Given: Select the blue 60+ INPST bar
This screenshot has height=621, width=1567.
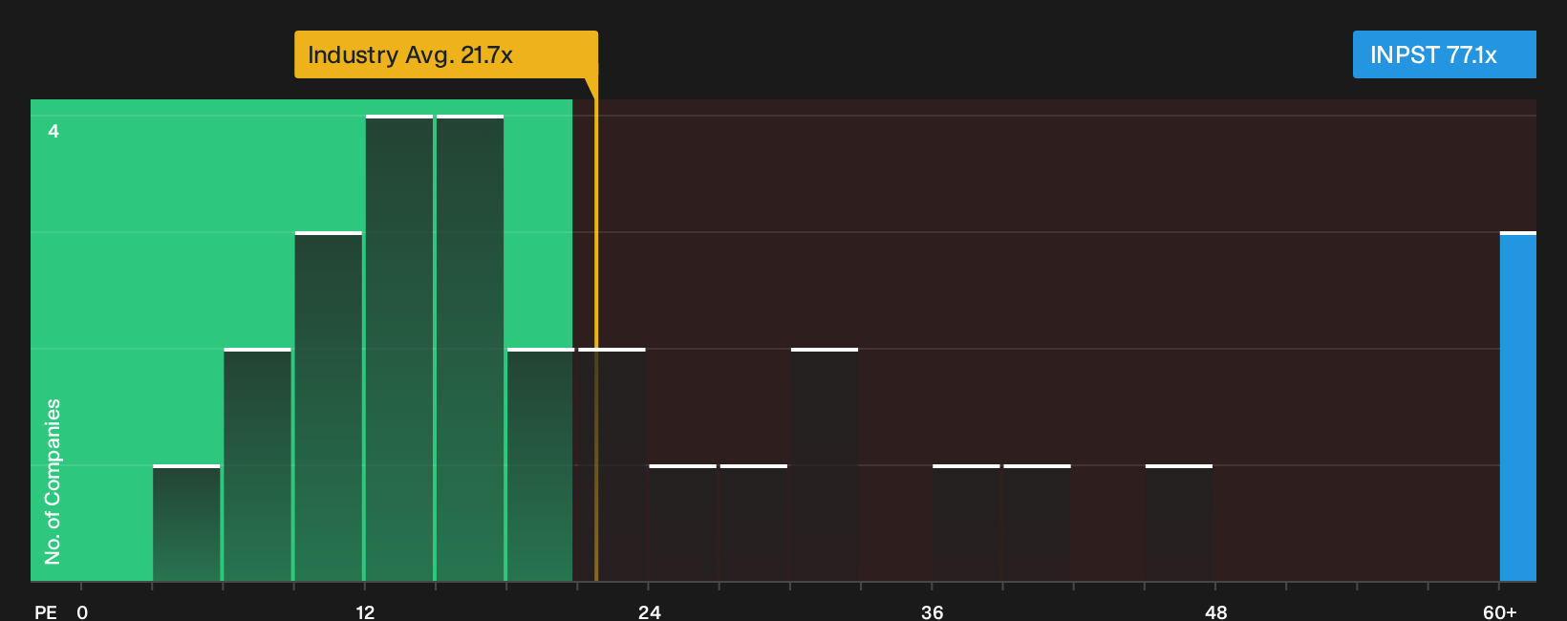Looking at the screenshot, I should (x=1518, y=406).
